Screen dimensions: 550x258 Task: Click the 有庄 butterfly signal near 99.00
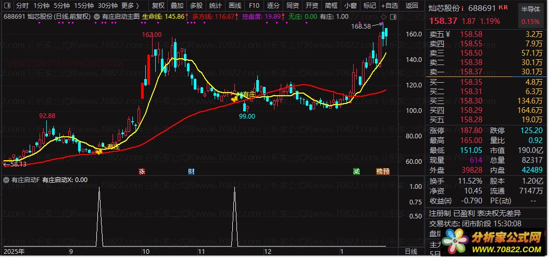click(x=234, y=99)
